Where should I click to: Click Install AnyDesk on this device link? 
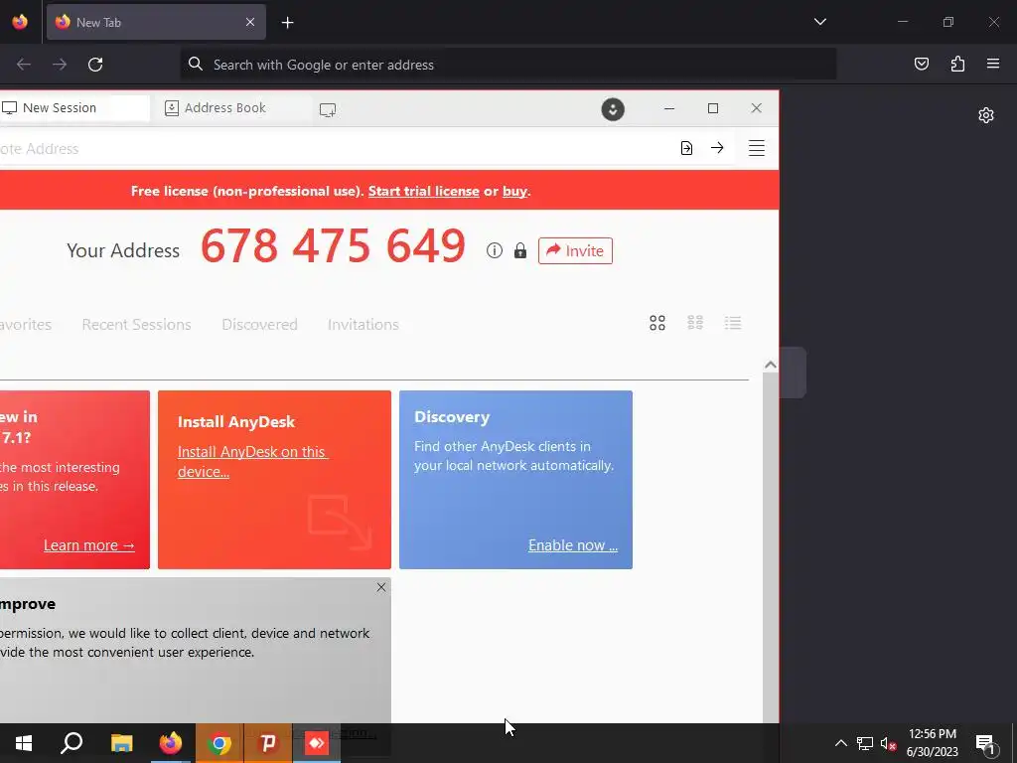tap(252, 461)
